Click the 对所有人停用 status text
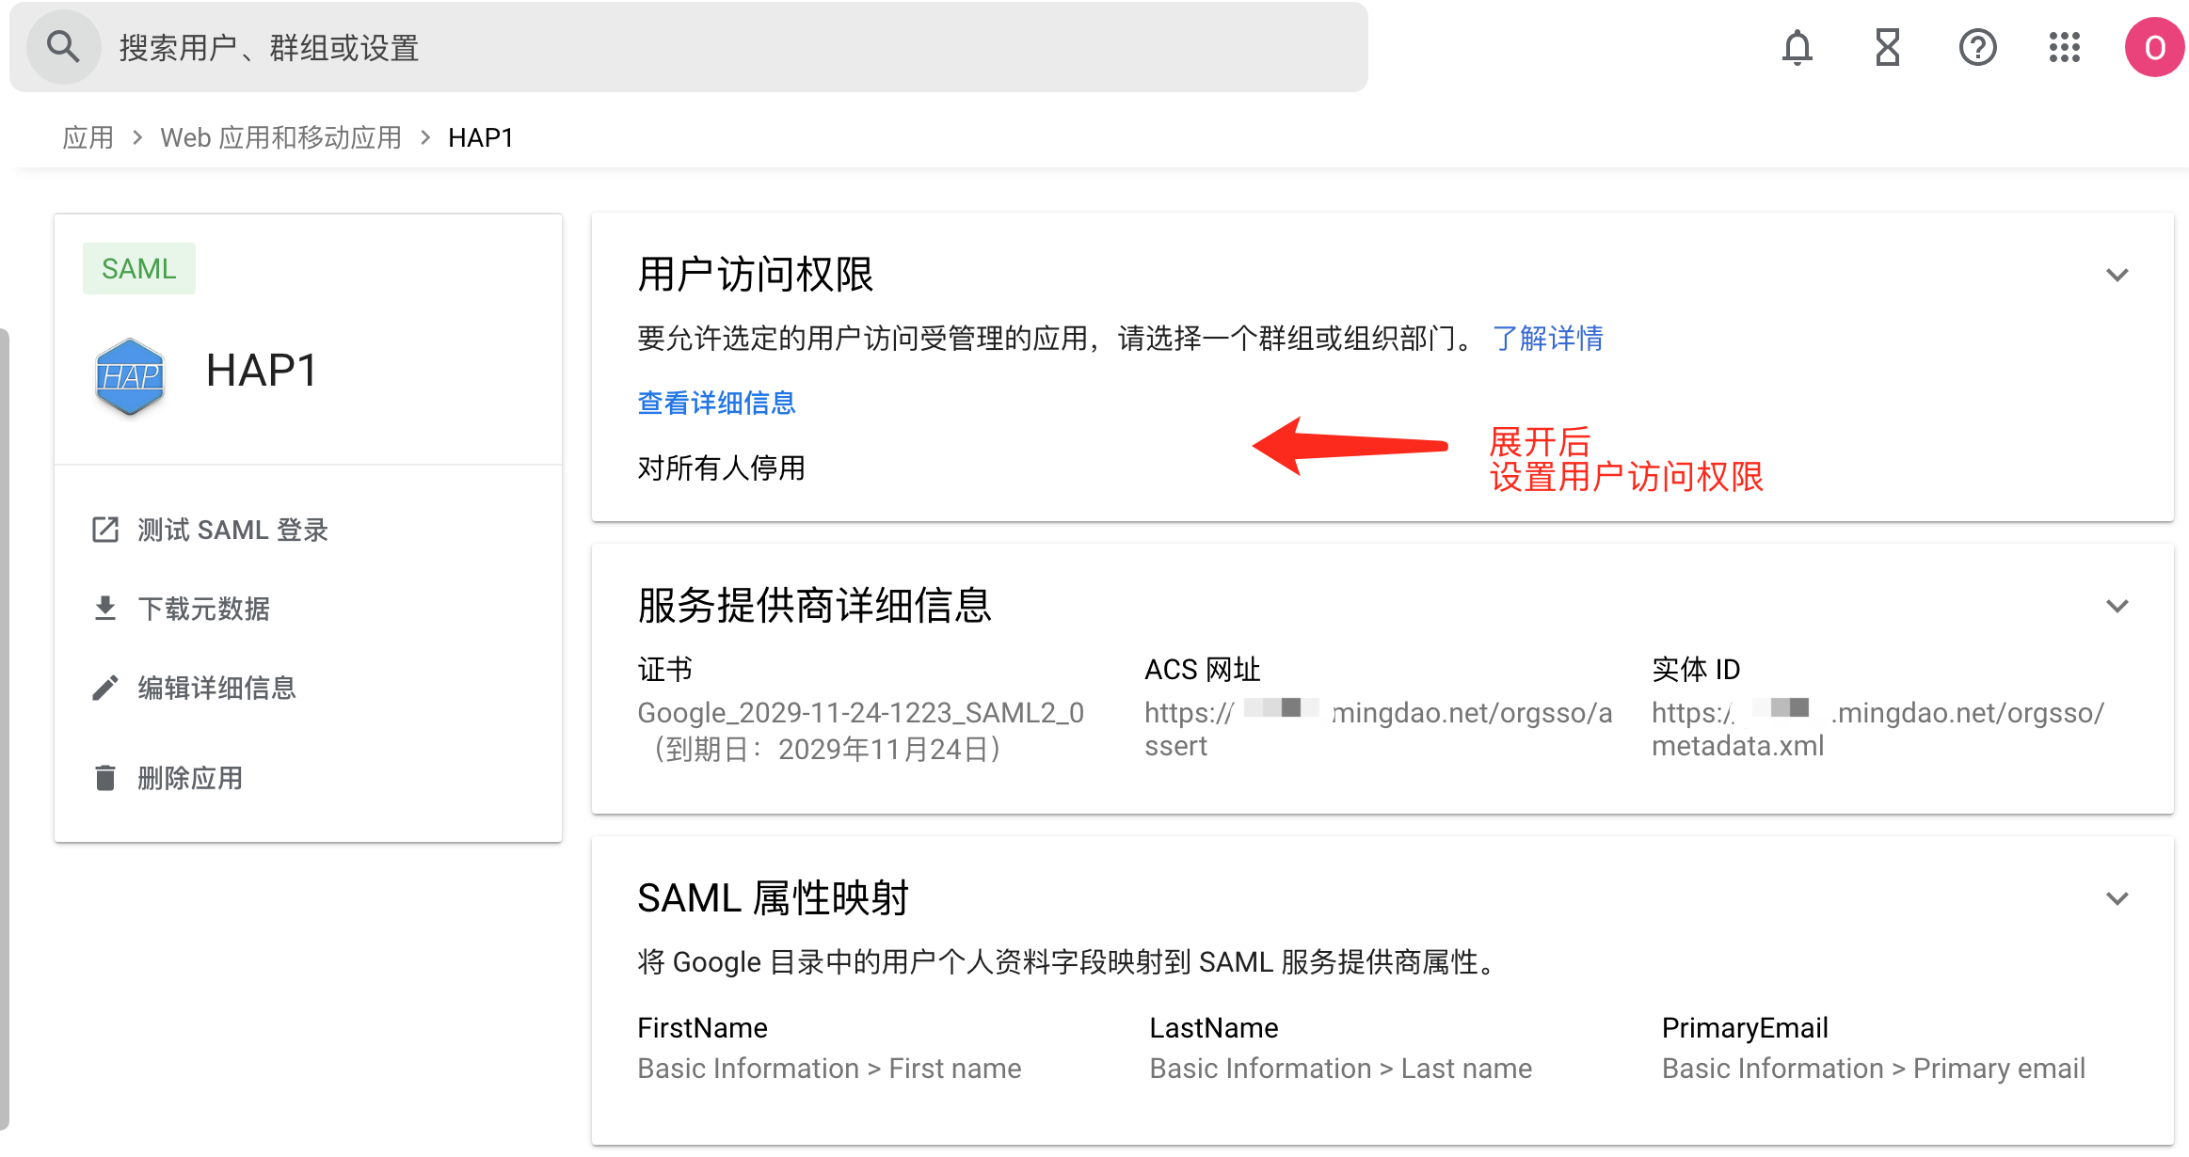Image resolution: width=2189 pixels, height=1157 pixels. [x=721, y=468]
